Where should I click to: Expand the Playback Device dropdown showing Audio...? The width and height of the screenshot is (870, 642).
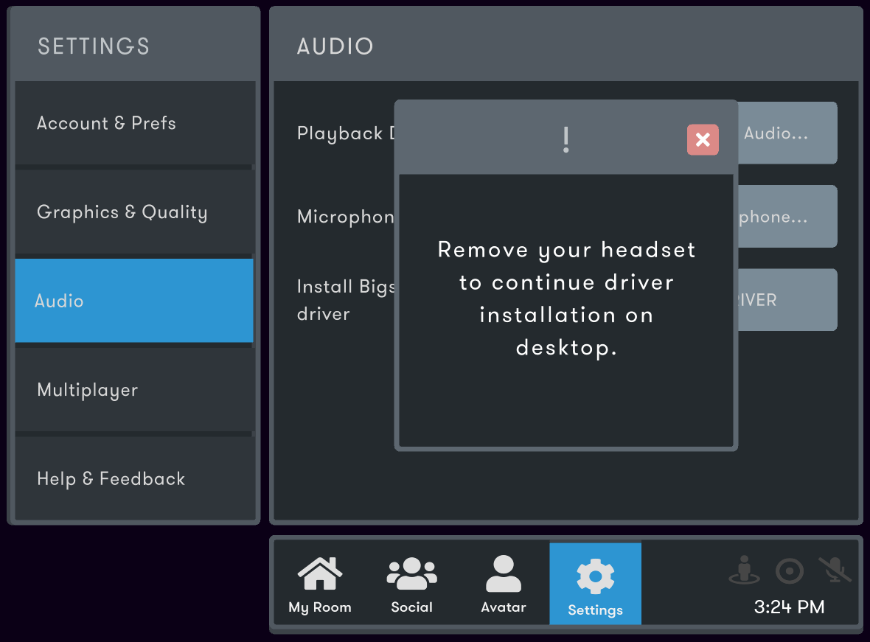[787, 133]
